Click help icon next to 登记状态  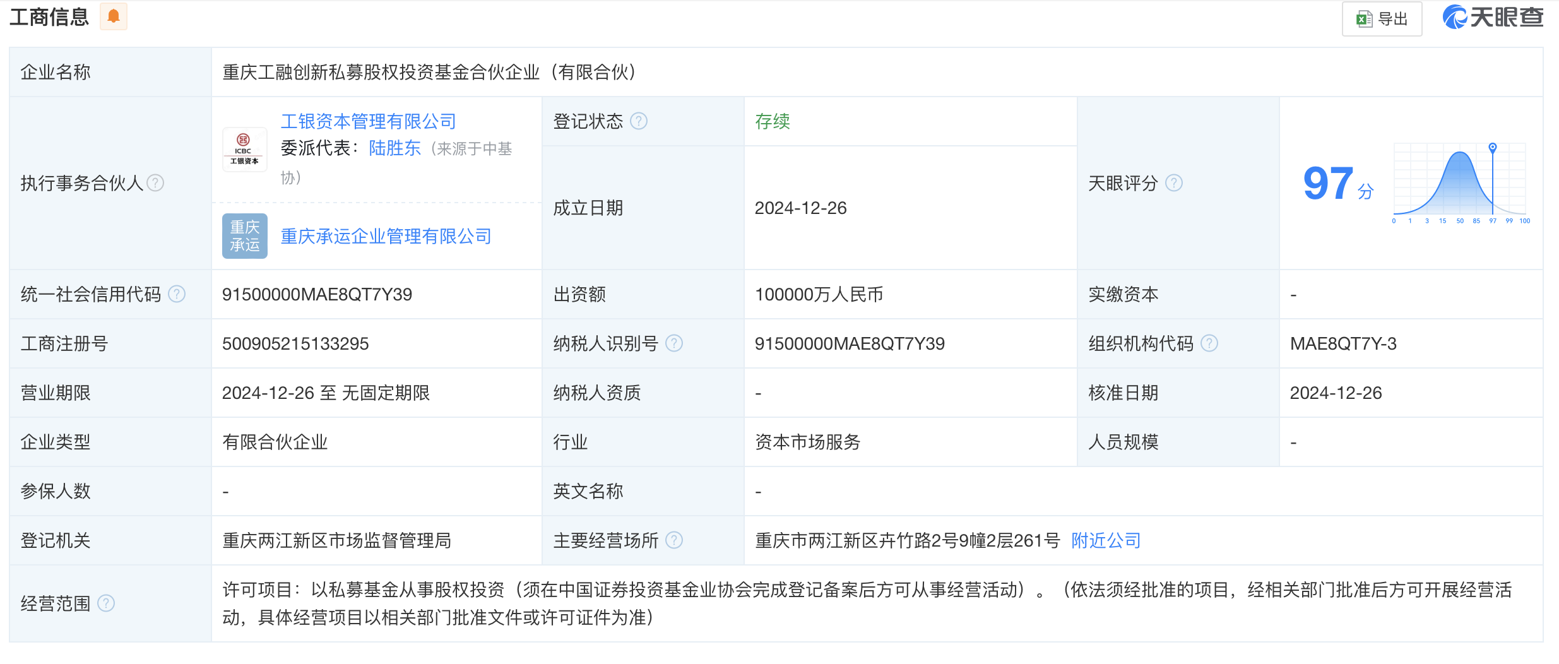click(639, 121)
